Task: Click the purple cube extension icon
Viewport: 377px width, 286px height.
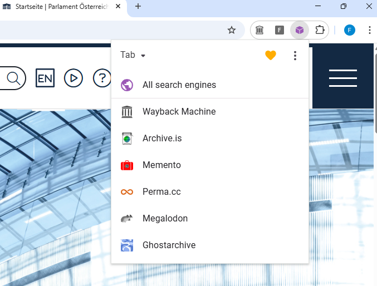Action: click(300, 30)
